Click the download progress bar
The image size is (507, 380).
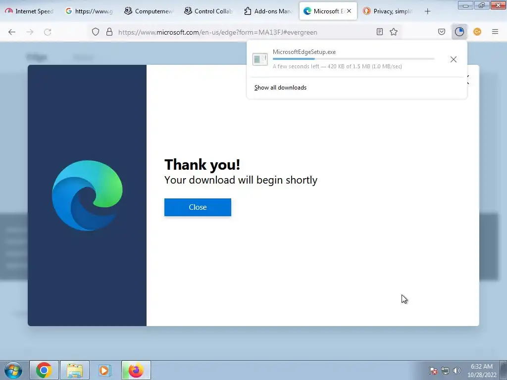click(x=354, y=59)
